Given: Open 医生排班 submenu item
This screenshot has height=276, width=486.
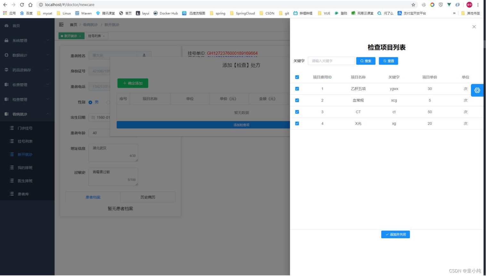Looking at the screenshot, I should (27, 181).
